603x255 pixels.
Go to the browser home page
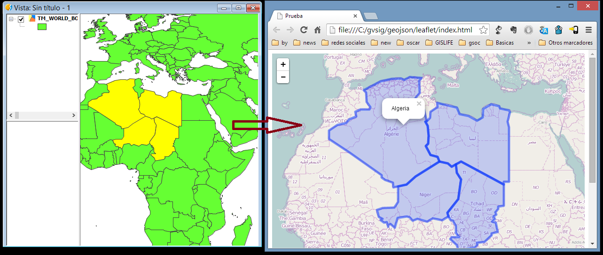(x=318, y=30)
